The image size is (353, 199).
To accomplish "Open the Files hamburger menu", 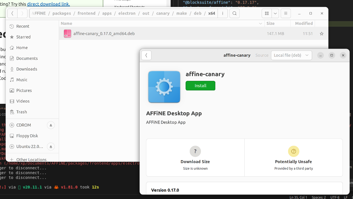I will click(x=286, y=13).
